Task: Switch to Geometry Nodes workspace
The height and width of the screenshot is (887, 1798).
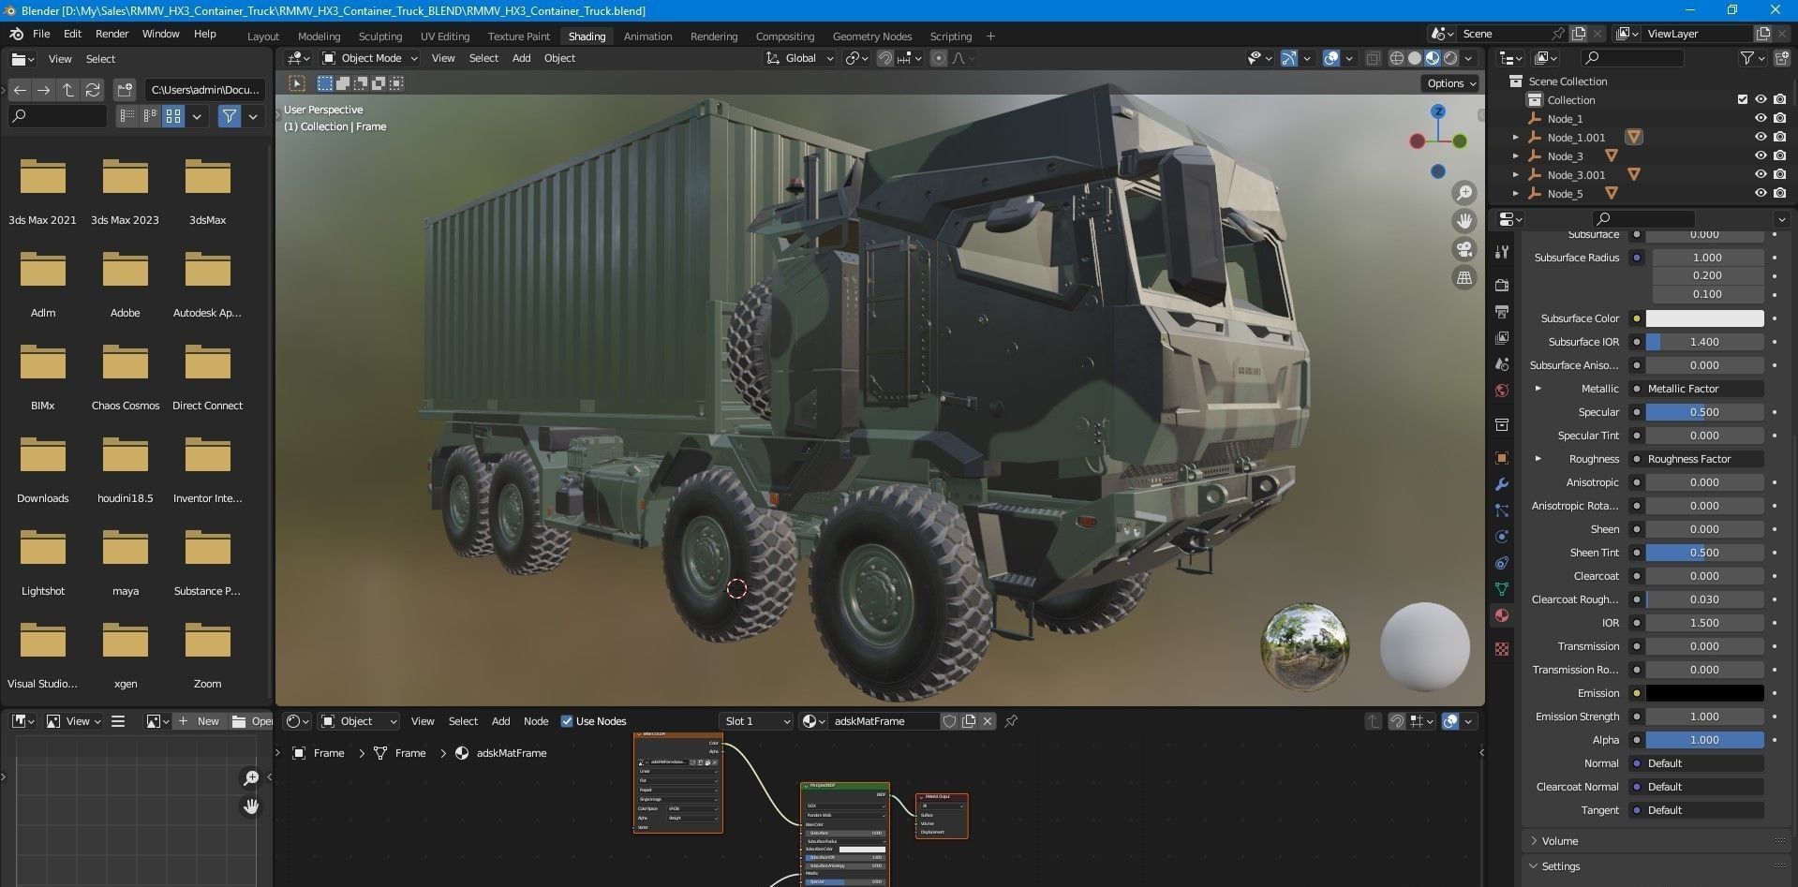Action: (871, 37)
